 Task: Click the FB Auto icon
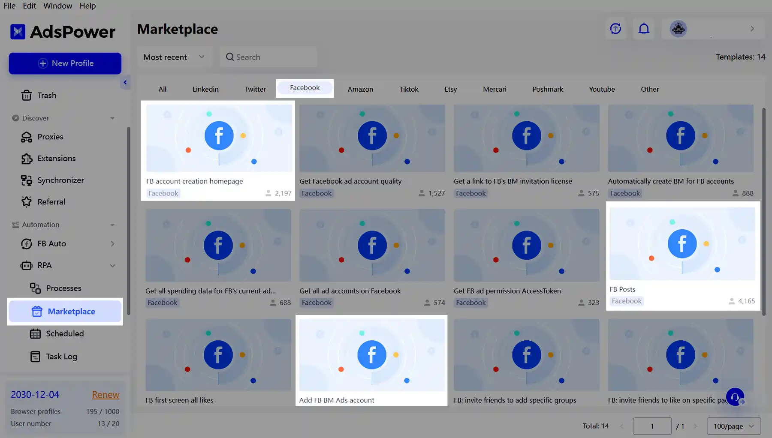(27, 244)
